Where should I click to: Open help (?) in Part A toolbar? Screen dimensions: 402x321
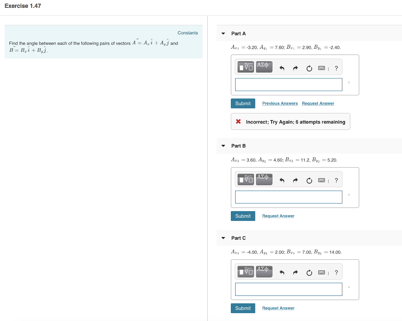coord(336,68)
